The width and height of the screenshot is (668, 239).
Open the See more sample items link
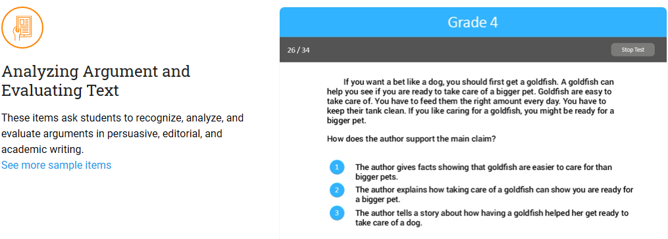tap(56, 165)
